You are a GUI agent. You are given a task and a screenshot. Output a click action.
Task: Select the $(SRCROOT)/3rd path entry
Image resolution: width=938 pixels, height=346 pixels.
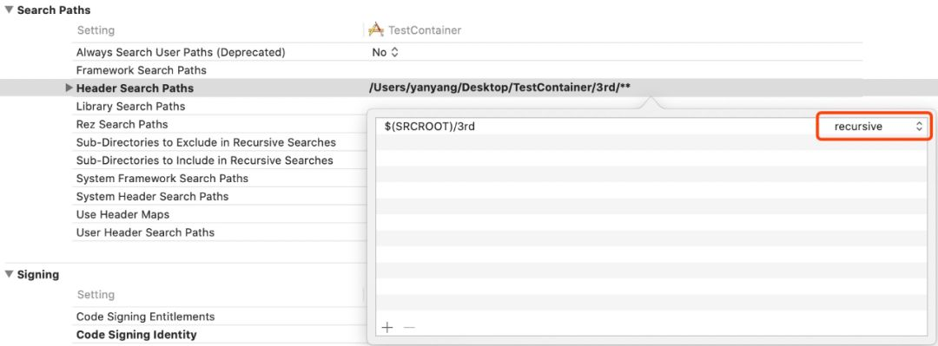(x=595, y=126)
